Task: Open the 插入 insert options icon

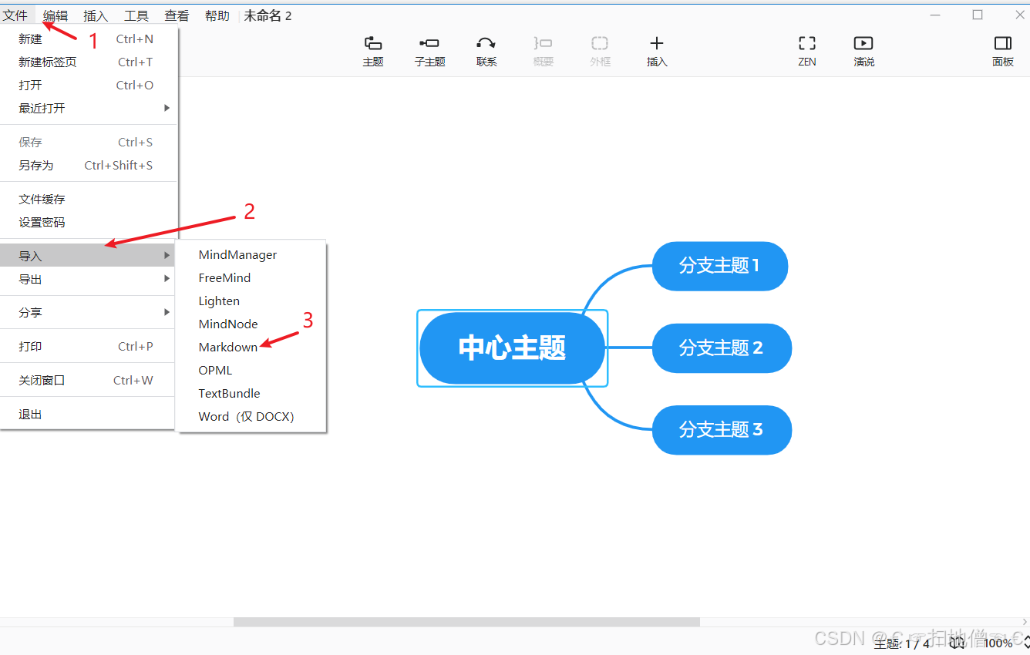Action: tap(657, 50)
